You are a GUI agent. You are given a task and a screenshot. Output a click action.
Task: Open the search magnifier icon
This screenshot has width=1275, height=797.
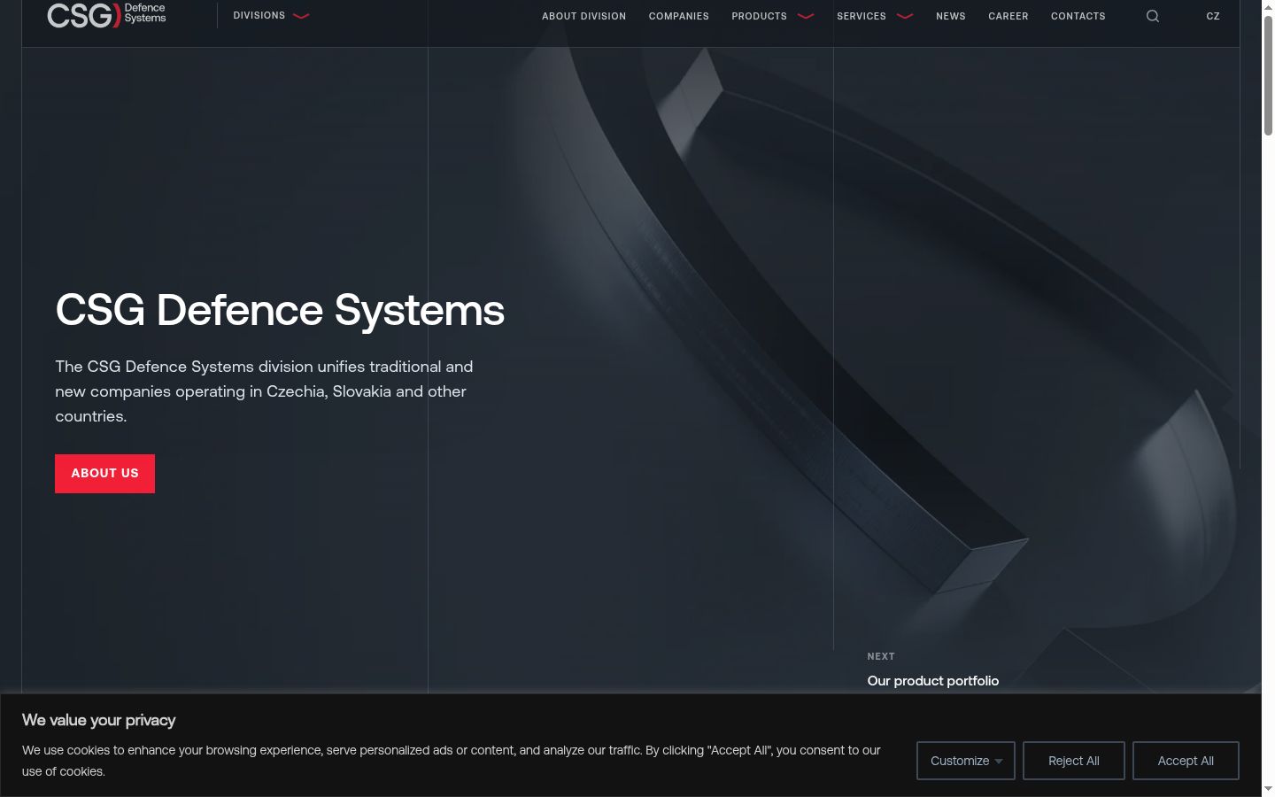[x=1153, y=16]
